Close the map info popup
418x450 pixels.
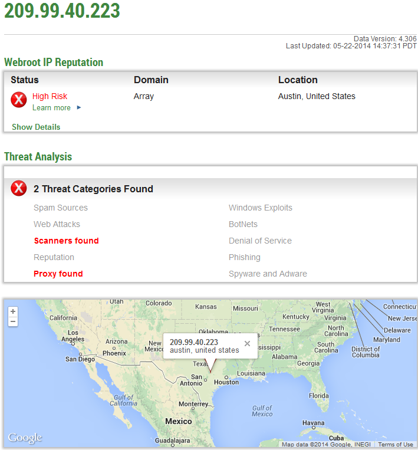247,343
